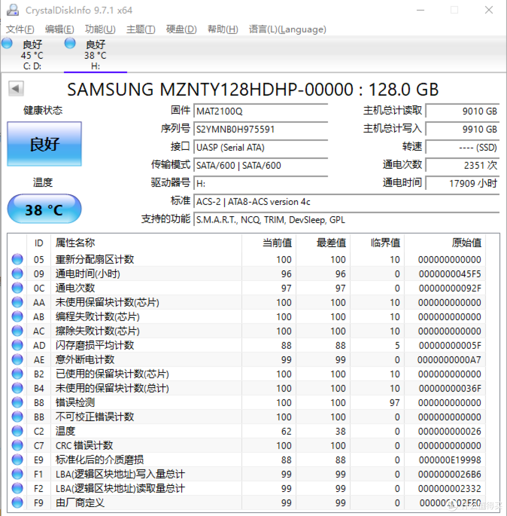Viewport: 507px width, 516px height.
Task: Click the interface field UASP (Serial ATA)
Action: 261,147
